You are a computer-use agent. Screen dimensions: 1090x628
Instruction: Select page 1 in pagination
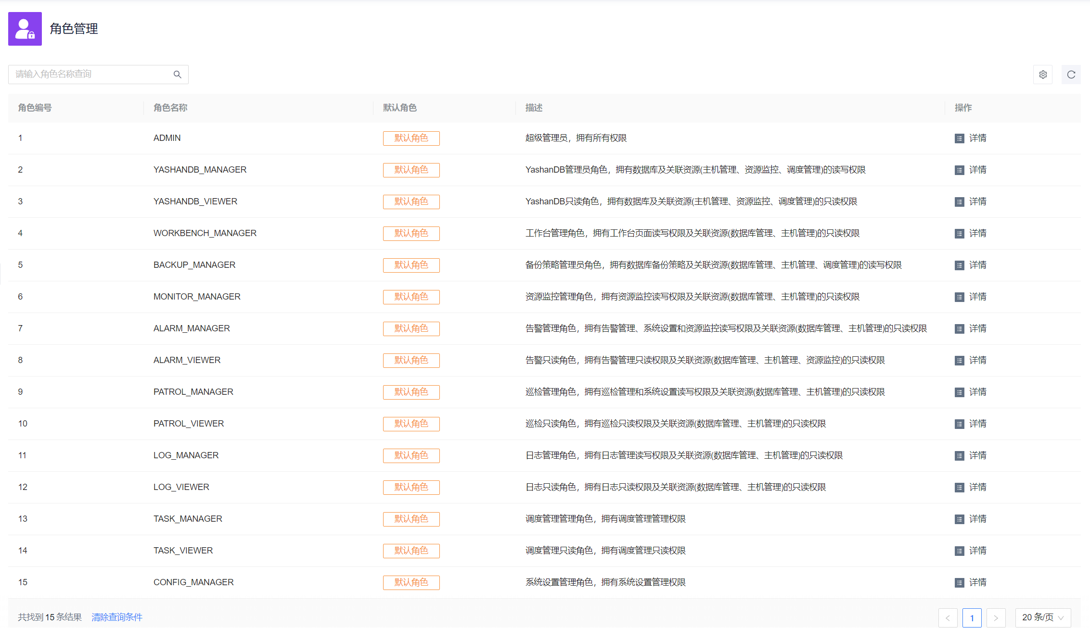pyautogui.click(x=972, y=618)
